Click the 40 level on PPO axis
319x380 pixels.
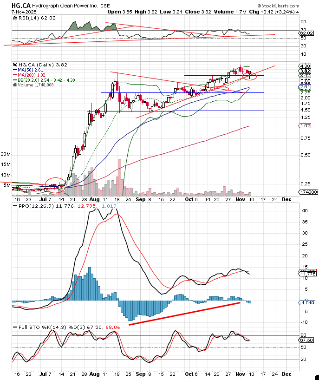coord(305,210)
